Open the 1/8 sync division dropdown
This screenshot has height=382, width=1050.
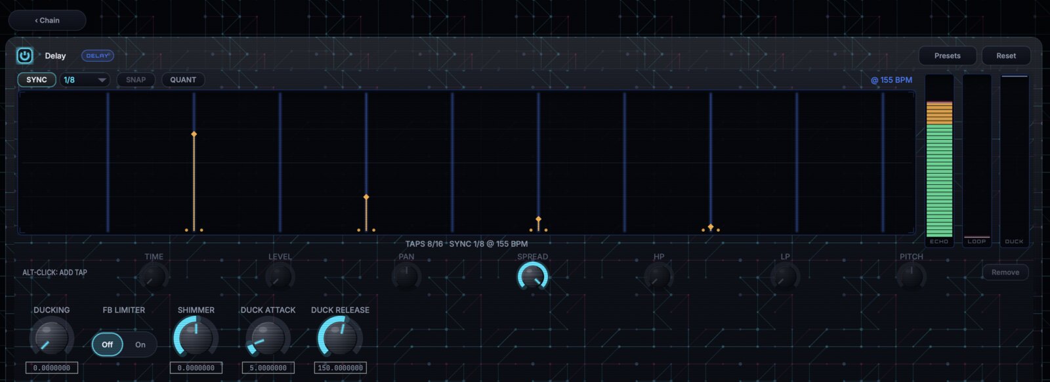tap(85, 80)
